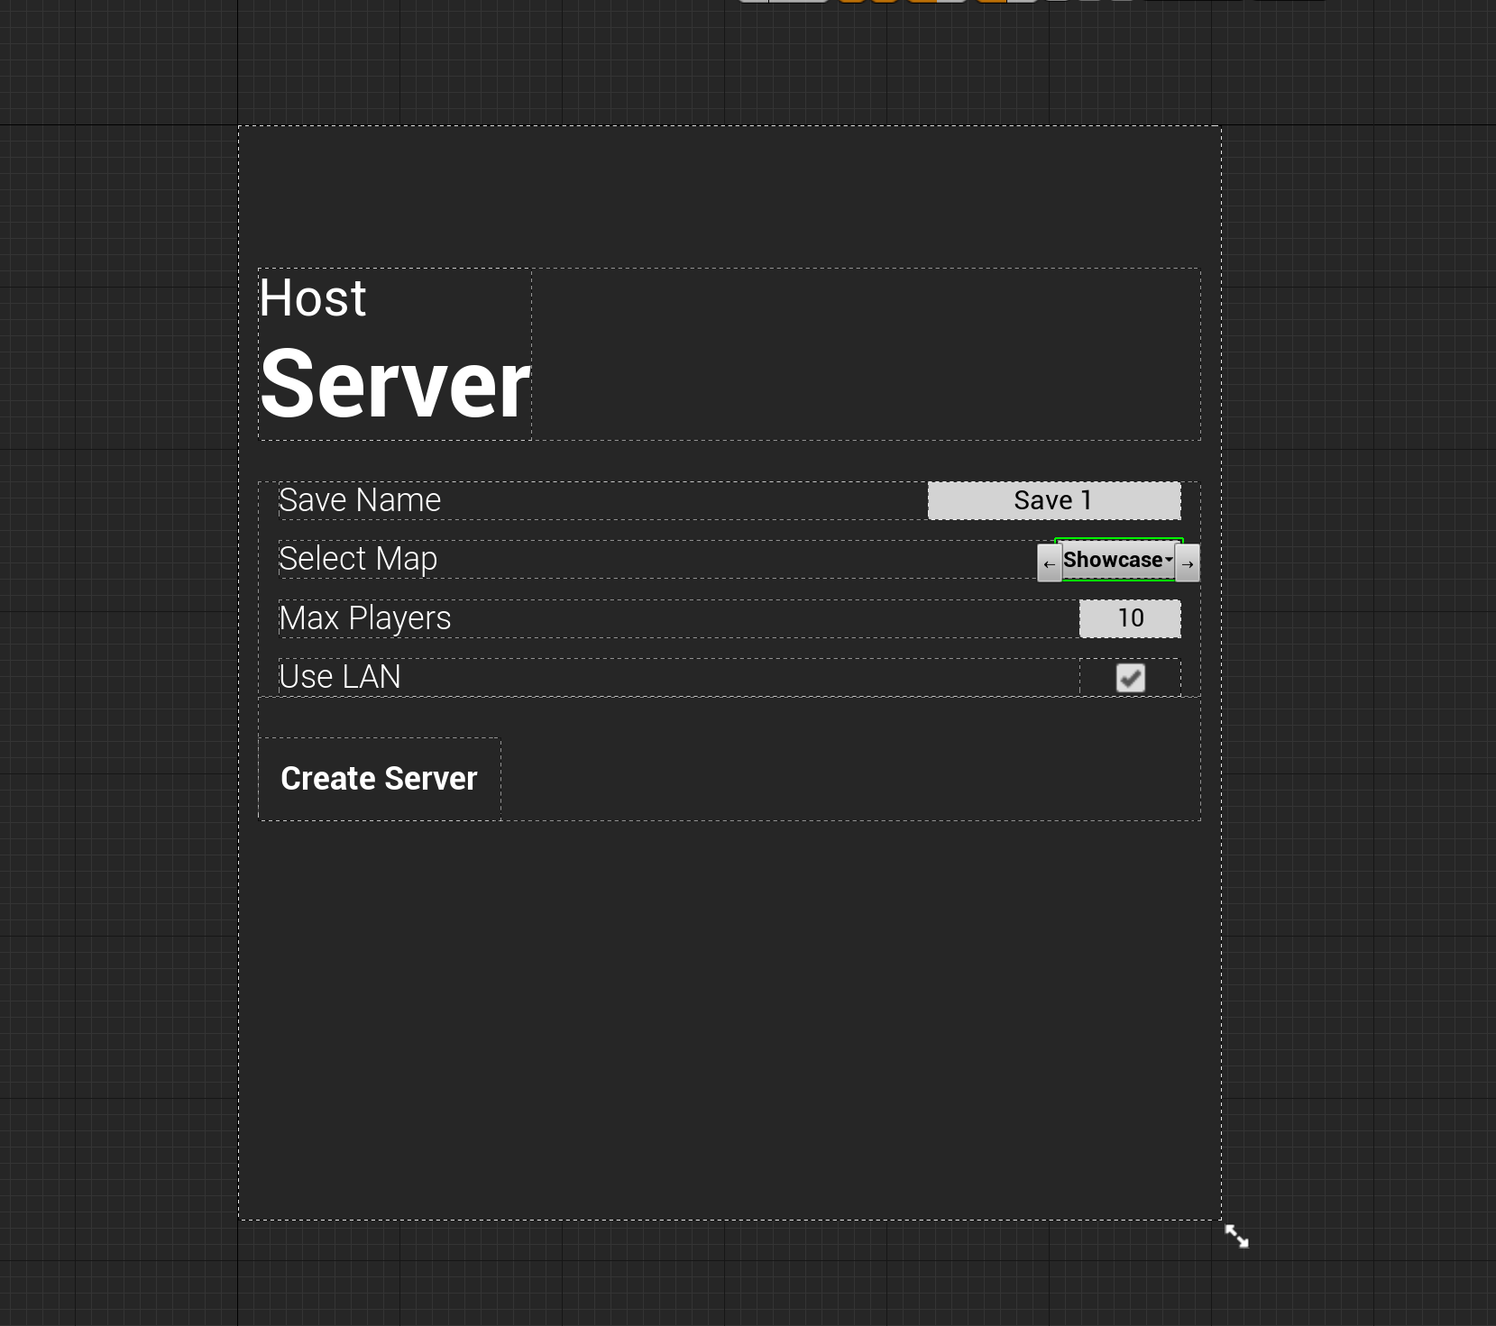The height and width of the screenshot is (1326, 1496).
Task: Click the left arrow beside Showcase
Action: [1049, 563]
